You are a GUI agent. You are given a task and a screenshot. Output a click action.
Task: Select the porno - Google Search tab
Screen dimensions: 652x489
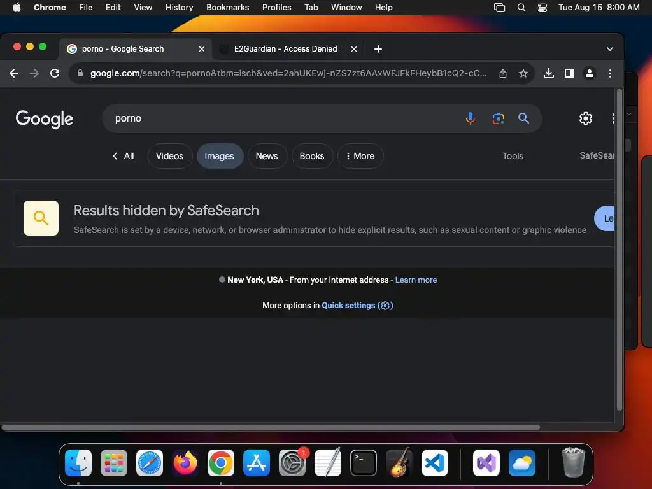136,49
